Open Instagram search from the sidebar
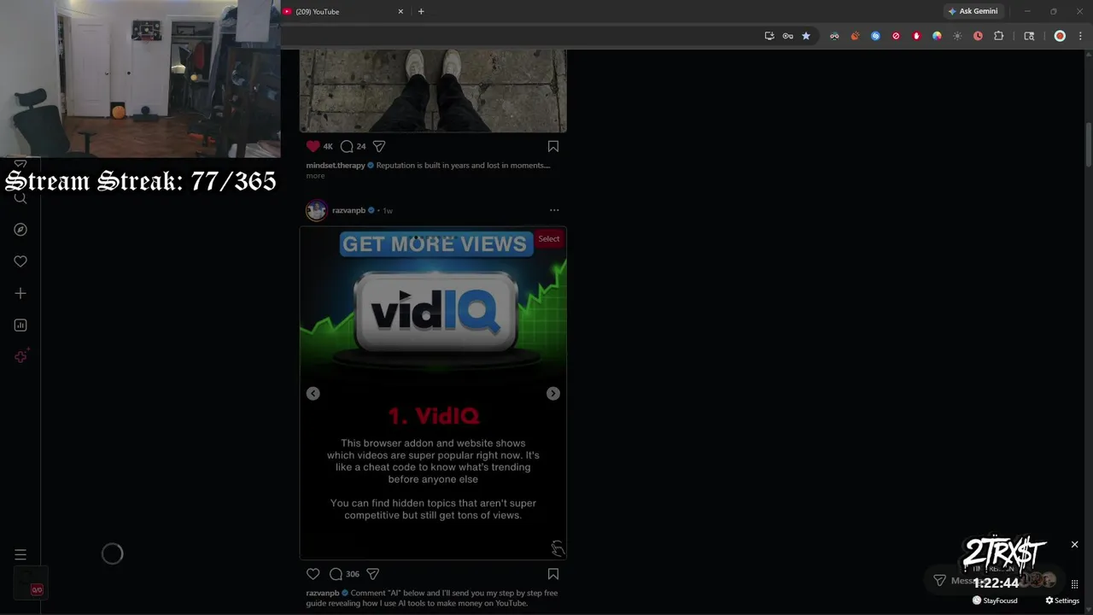This screenshot has height=615, width=1093. pos(20,198)
